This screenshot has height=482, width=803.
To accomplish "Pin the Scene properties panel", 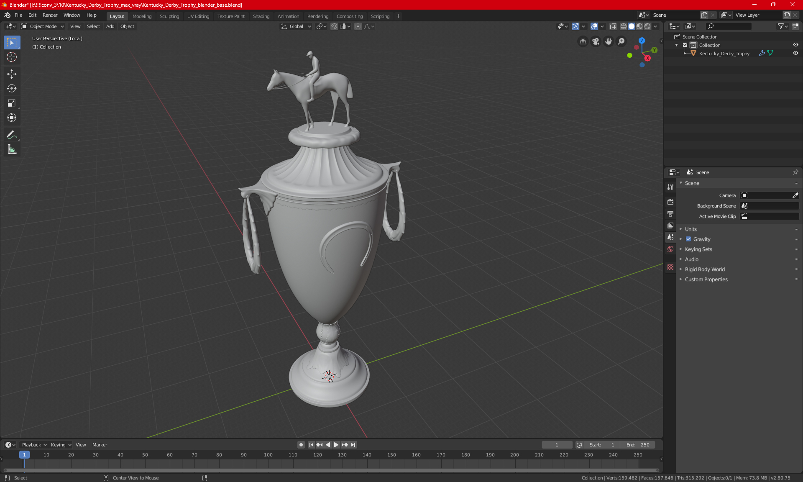I will tap(795, 172).
